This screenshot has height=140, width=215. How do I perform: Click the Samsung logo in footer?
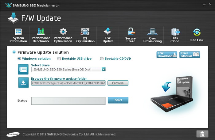pos(13,134)
